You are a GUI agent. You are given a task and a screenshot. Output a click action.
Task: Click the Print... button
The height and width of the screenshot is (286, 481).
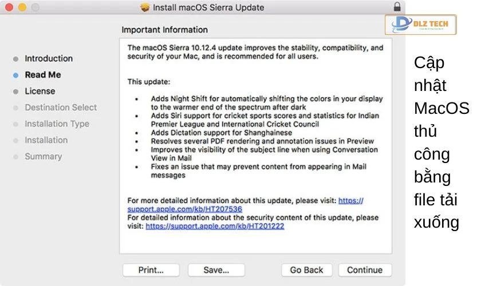(151, 270)
